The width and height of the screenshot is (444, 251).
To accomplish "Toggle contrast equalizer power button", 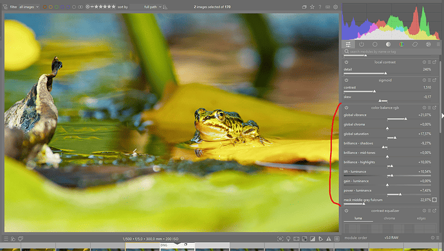I will point(346,211).
